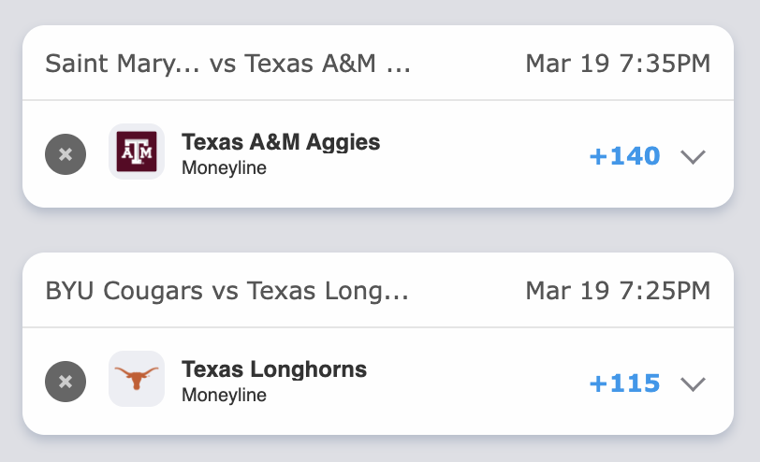Click the Texas Longhorns team name
760x462 pixels.
click(274, 369)
